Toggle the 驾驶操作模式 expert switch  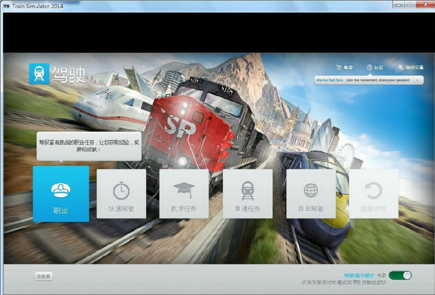pos(400,275)
